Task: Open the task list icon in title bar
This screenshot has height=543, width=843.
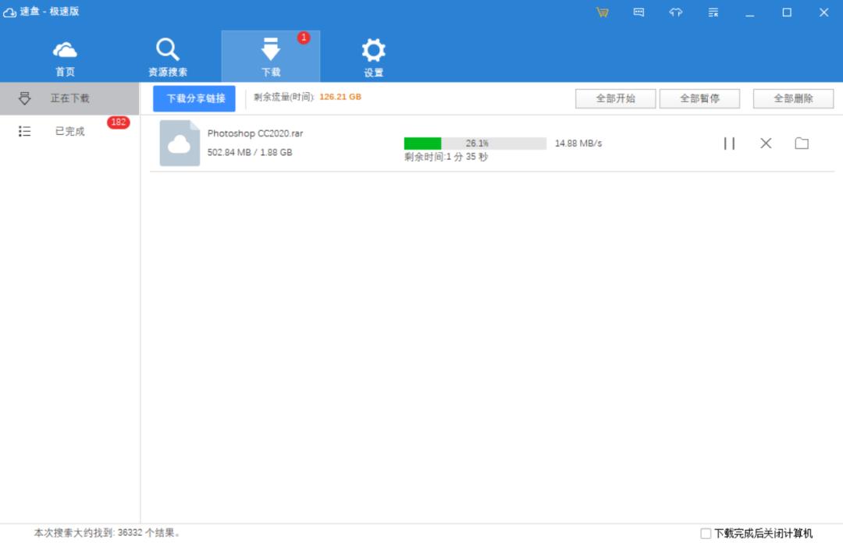Action: 712,12
